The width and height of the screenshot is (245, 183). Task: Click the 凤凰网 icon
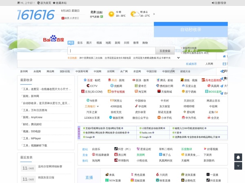(209, 86)
